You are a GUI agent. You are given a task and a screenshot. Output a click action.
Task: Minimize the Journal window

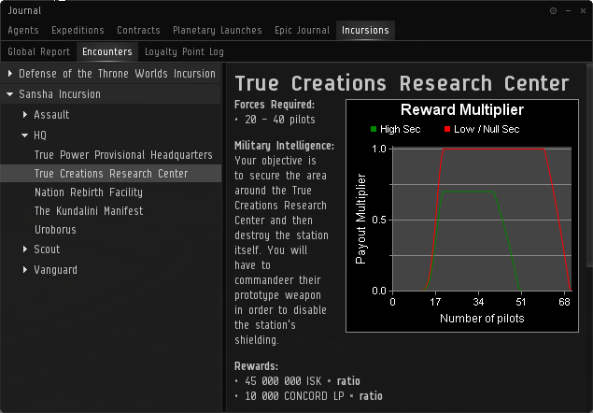point(568,10)
